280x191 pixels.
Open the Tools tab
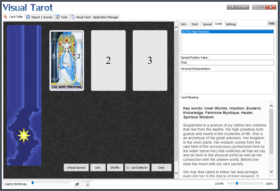click(61, 17)
